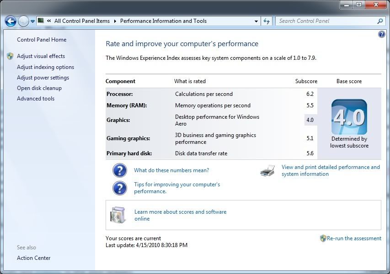390x274 pixels.
Task: Open Control Panel Home link
Action: [x=42, y=40]
